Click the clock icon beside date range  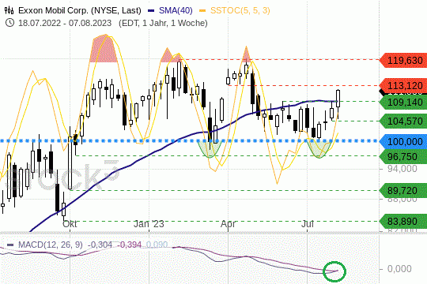coord(9,23)
